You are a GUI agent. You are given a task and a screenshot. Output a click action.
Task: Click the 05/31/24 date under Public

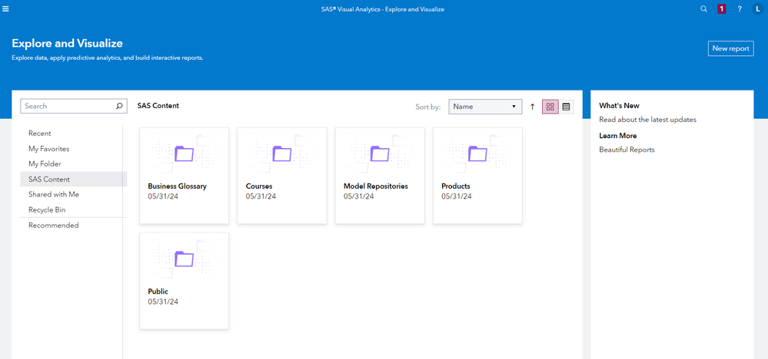click(163, 302)
